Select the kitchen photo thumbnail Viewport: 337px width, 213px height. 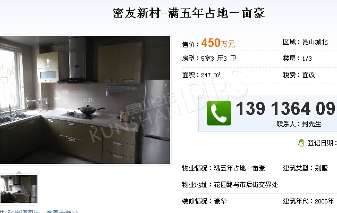coord(19,189)
